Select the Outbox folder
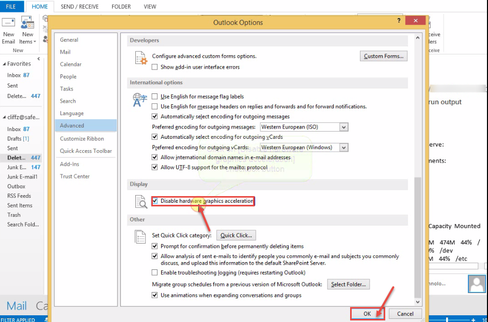Image resolution: width=488 pixels, height=322 pixels. pyautogui.click(x=16, y=186)
